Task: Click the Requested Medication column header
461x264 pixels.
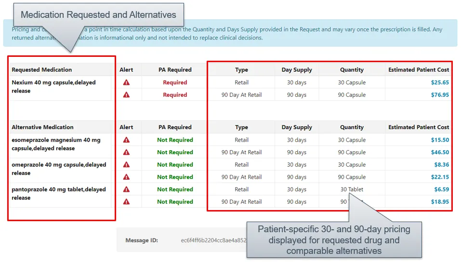Action: (x=42, y=70)
